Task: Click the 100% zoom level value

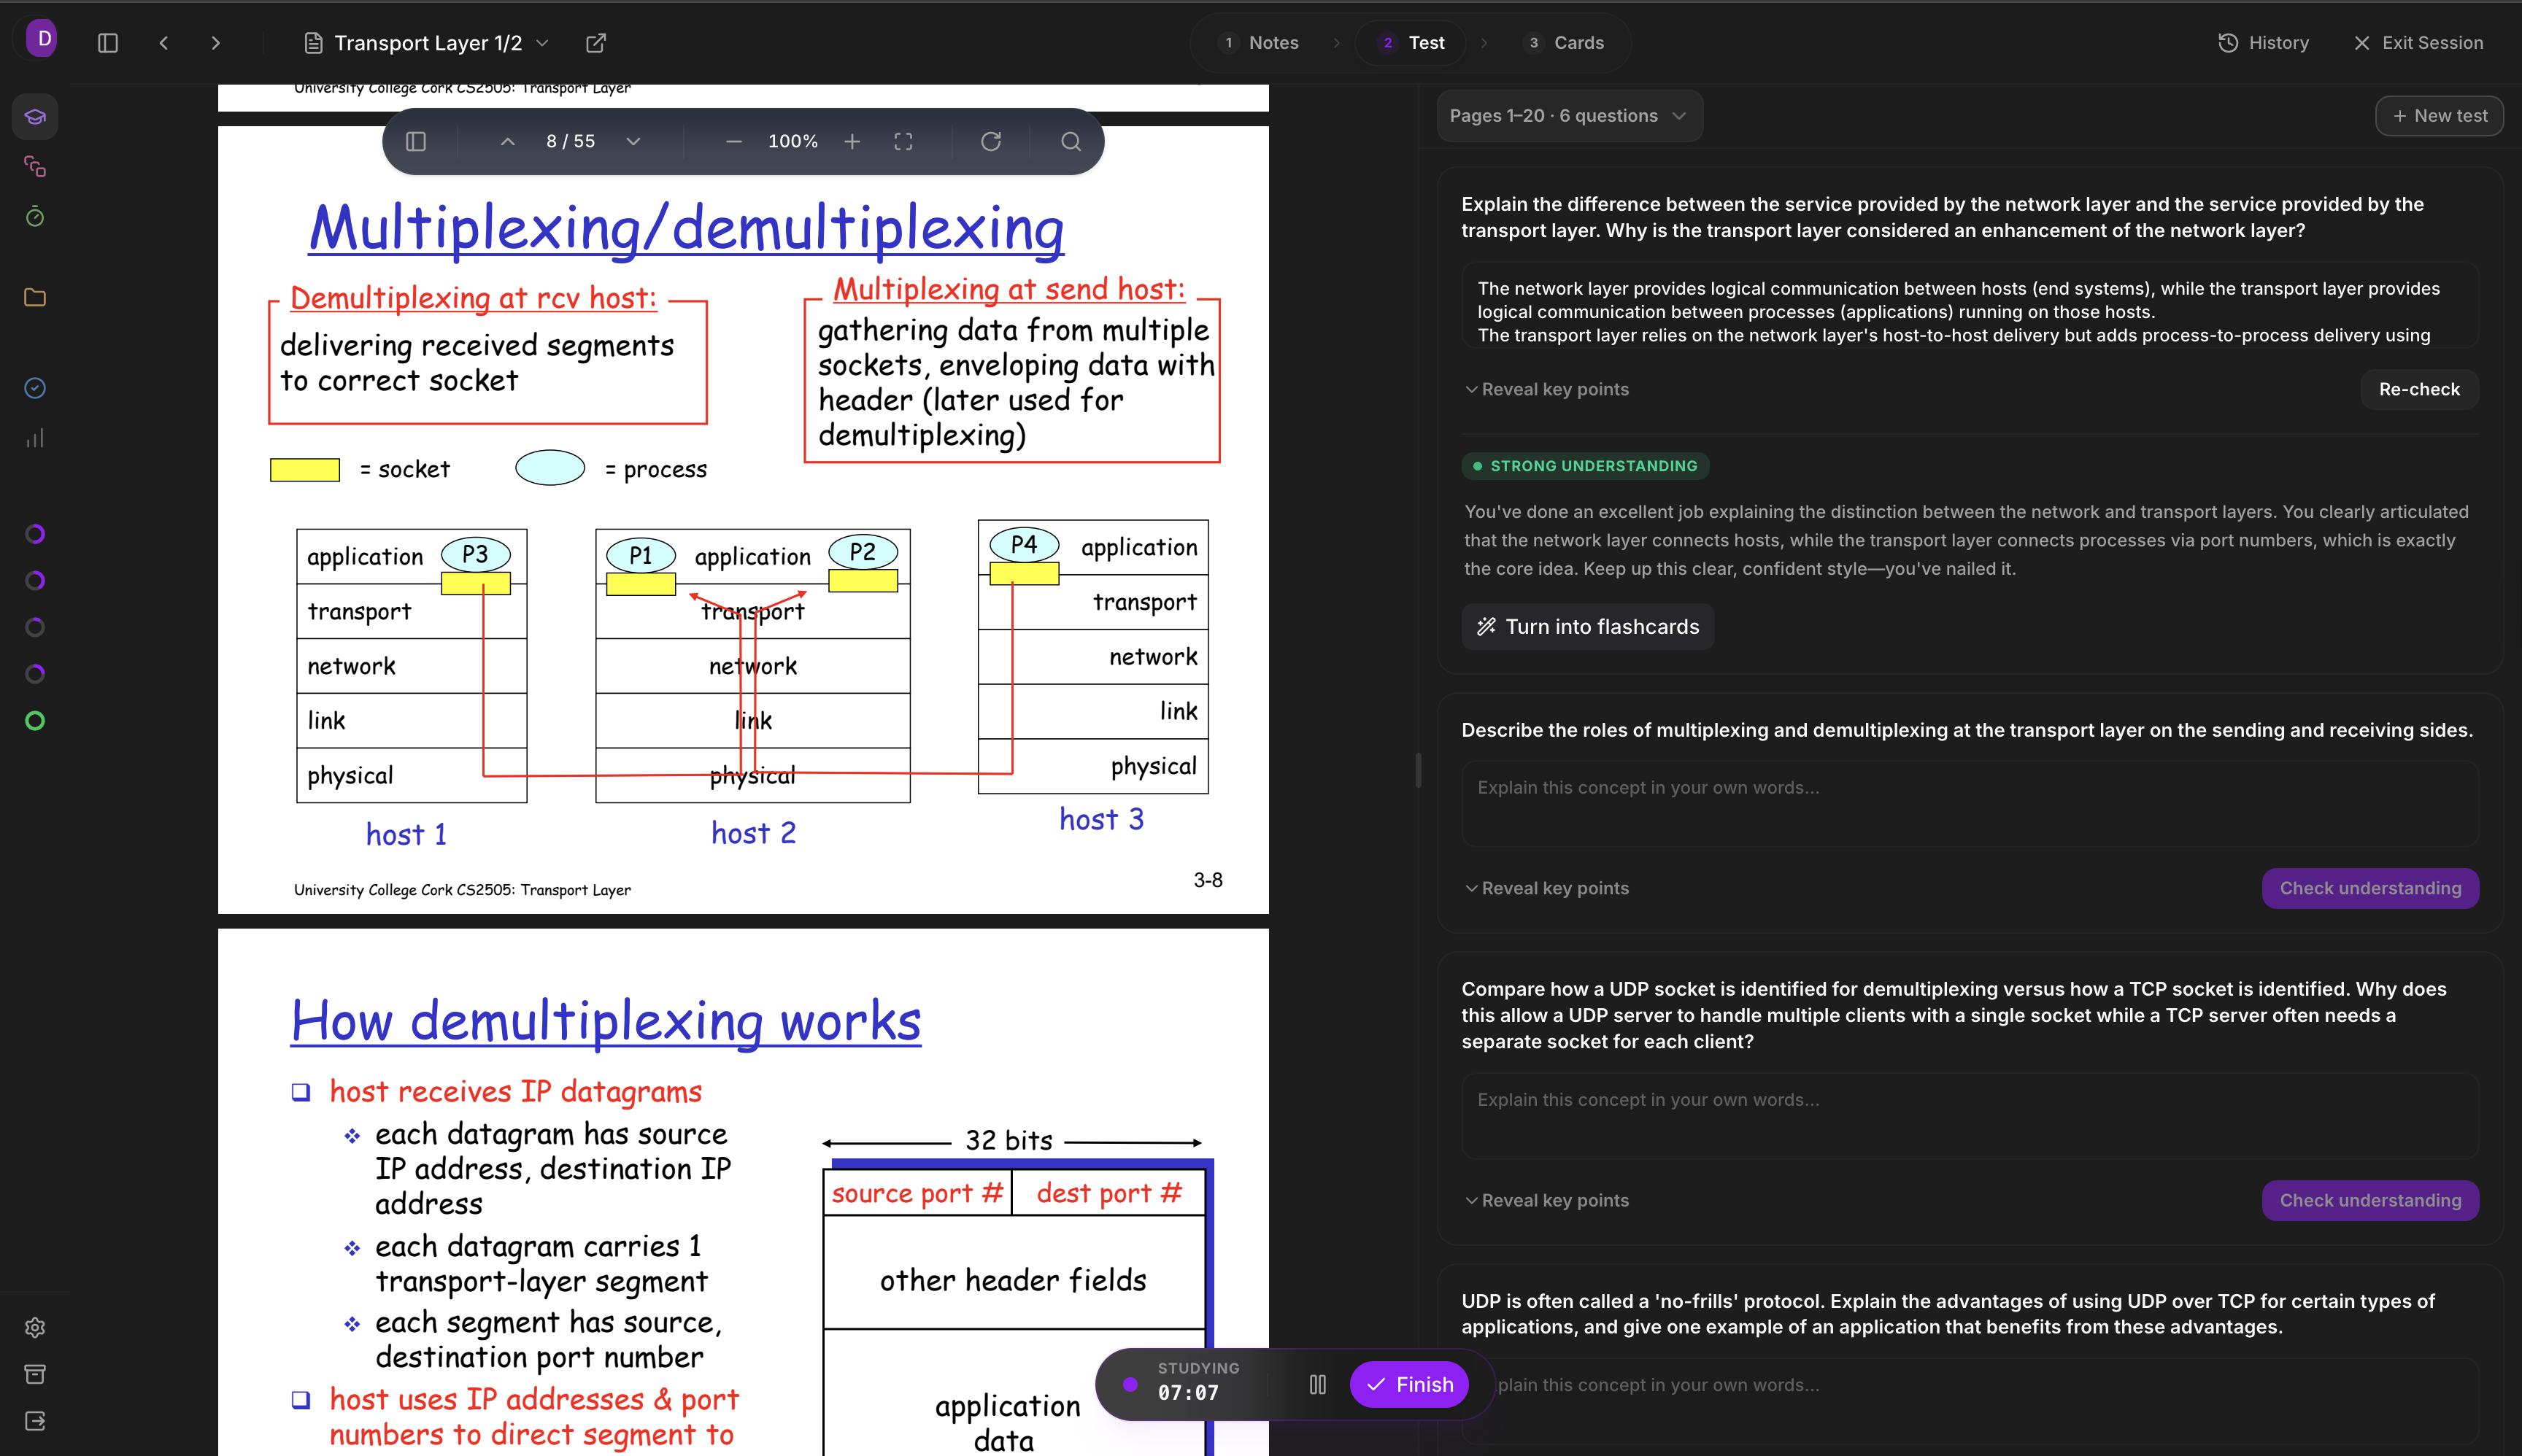Action: tap(793, 142)
